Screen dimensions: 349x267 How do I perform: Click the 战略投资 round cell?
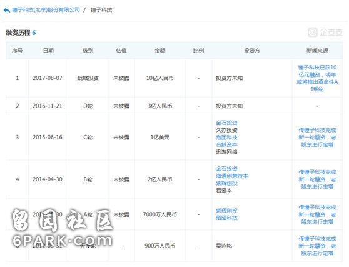(x=88, y=78)
